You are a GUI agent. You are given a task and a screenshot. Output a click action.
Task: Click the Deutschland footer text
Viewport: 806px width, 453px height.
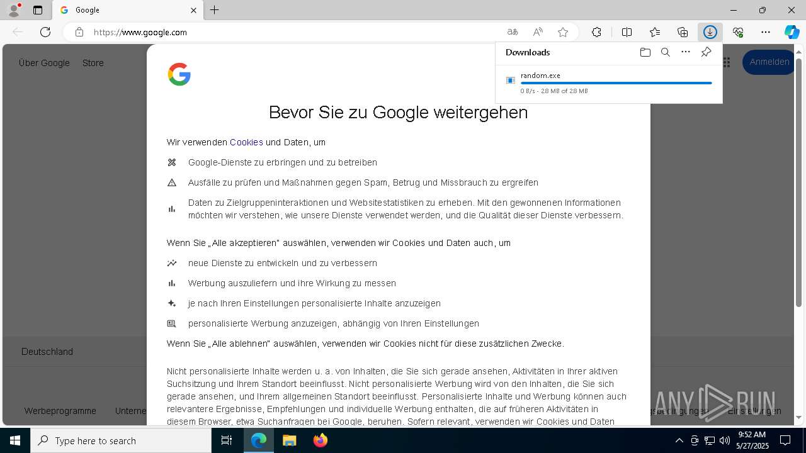pos(47,352)
